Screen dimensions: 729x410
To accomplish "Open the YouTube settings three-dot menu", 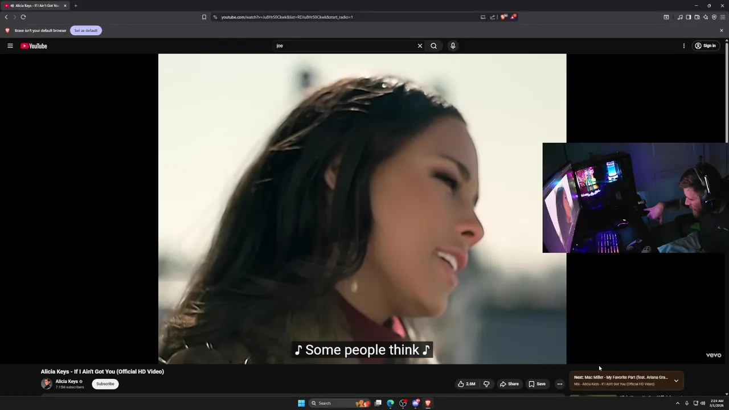I will tap(683, 46).
